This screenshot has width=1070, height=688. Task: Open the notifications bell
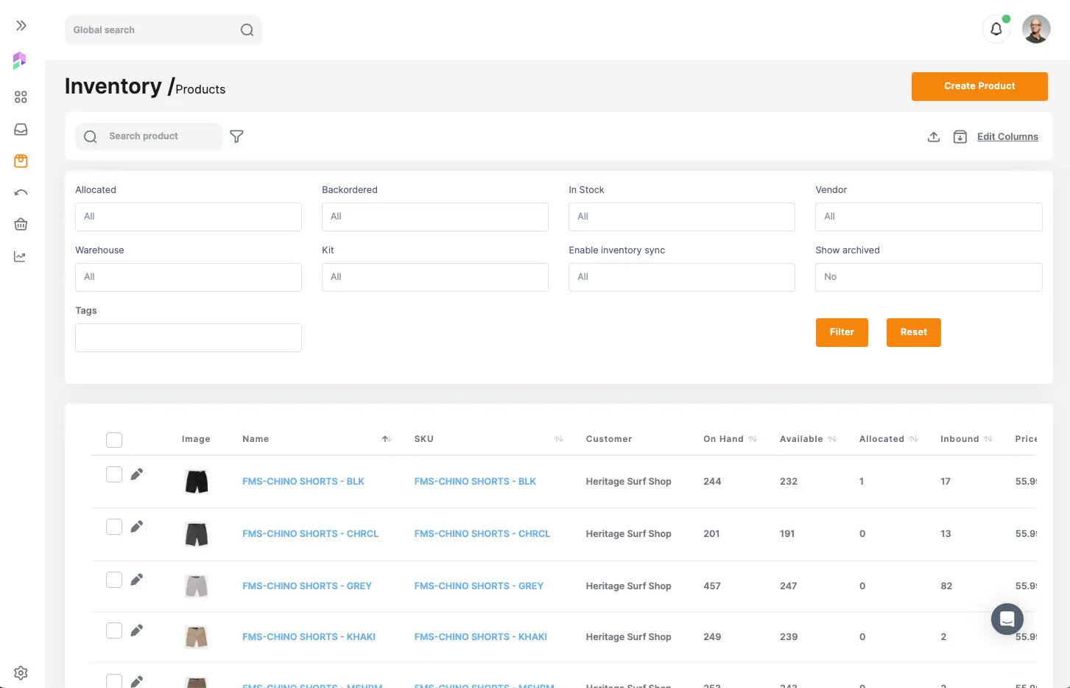(x=996, y=29)
